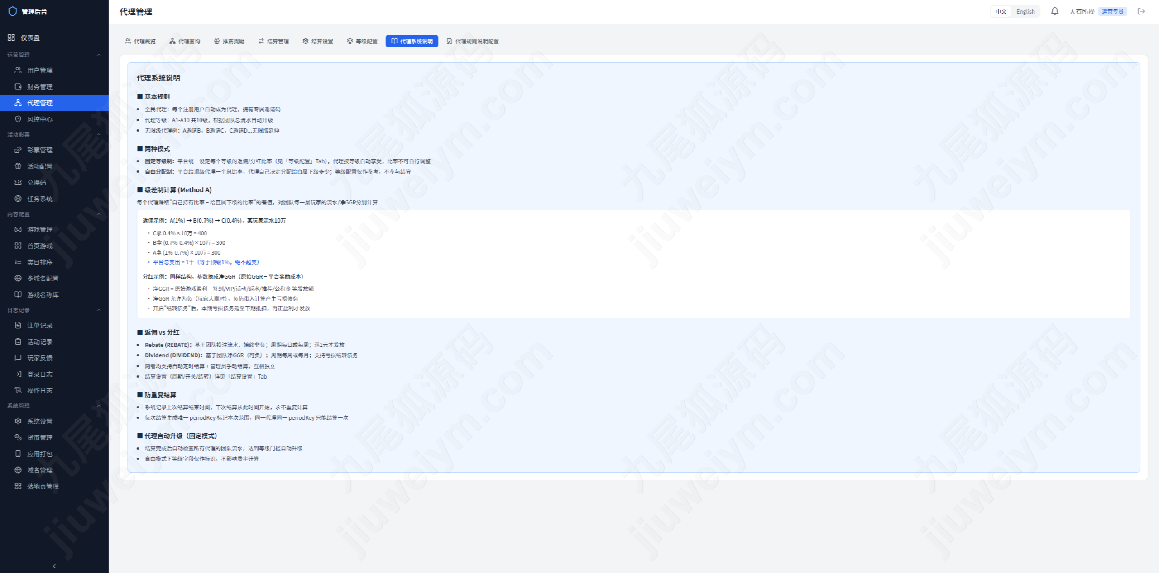The height and width of the screenshot is (573, 1159).
Task: Open 风控中心 in the sidebar
Action: [54, 119]
